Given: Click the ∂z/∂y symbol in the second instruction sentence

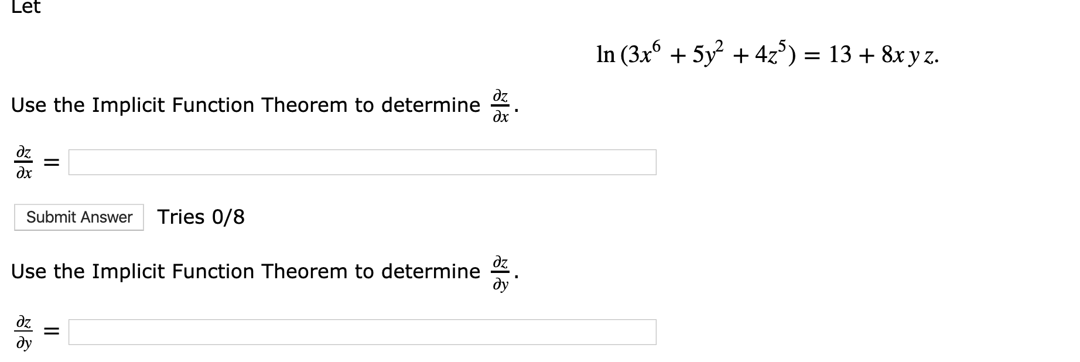Looking at the screenshot, I should [500, 271].
